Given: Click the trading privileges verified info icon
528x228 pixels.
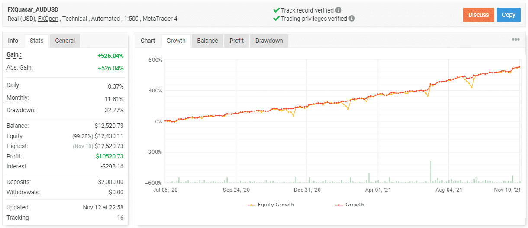Looking at the screenshot, I should (x=352, y=19).
